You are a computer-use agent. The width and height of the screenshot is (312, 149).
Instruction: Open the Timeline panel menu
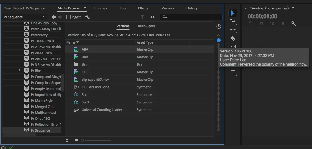click(293, 8)
